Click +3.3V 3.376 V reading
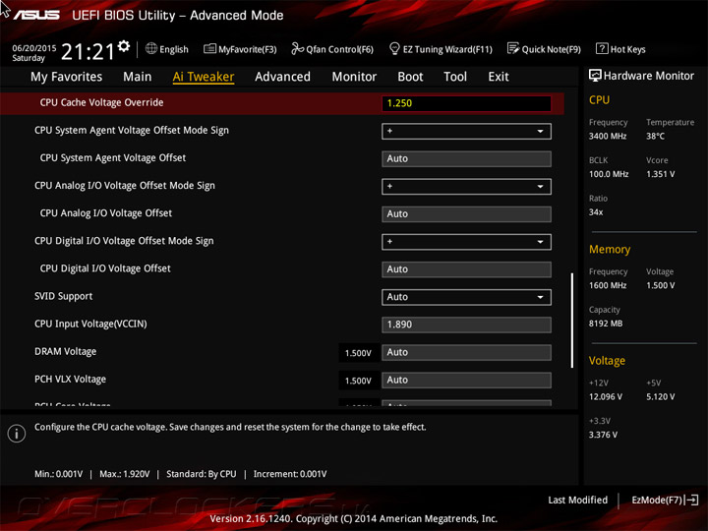This screenshot has width=708, height=531. click(603, 435)
